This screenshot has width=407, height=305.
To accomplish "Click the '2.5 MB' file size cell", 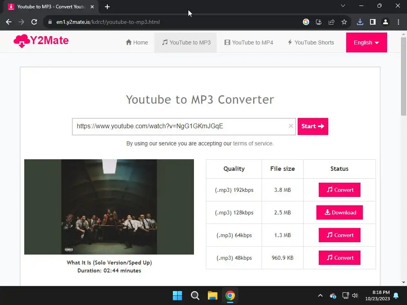I will click(x=283, y=213).
